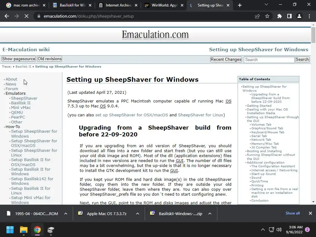Jump to Network Tab in contents

[x=261, y=140]
